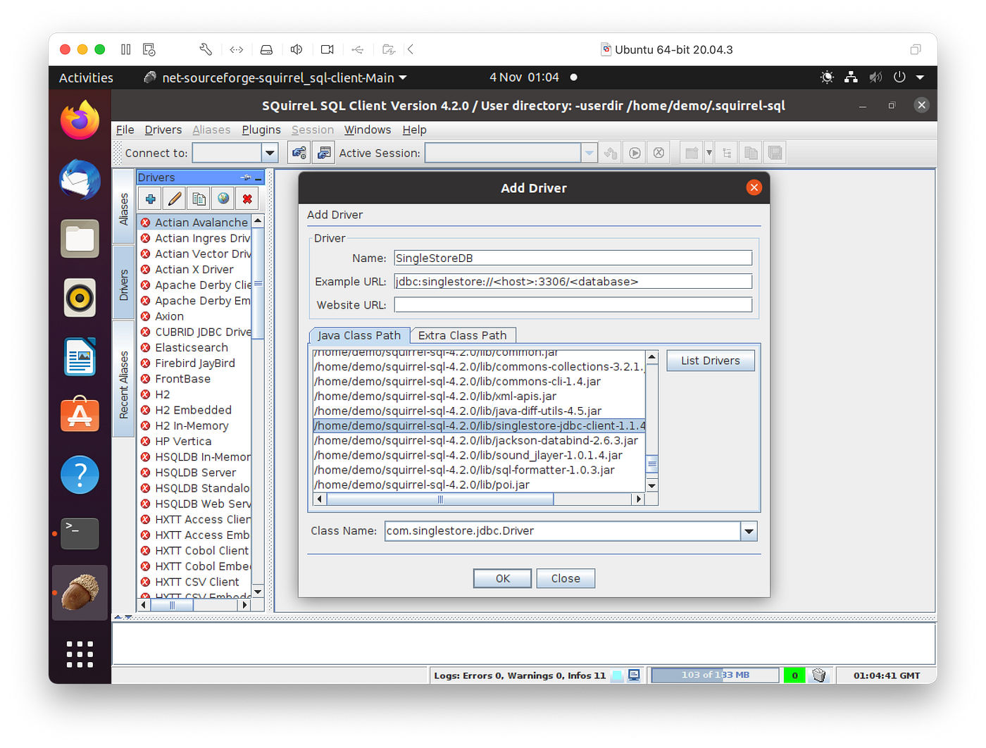The height and width of the screenshot is (748, 986).
Task: Open the view logs icon in status bar
Action: 633,674
